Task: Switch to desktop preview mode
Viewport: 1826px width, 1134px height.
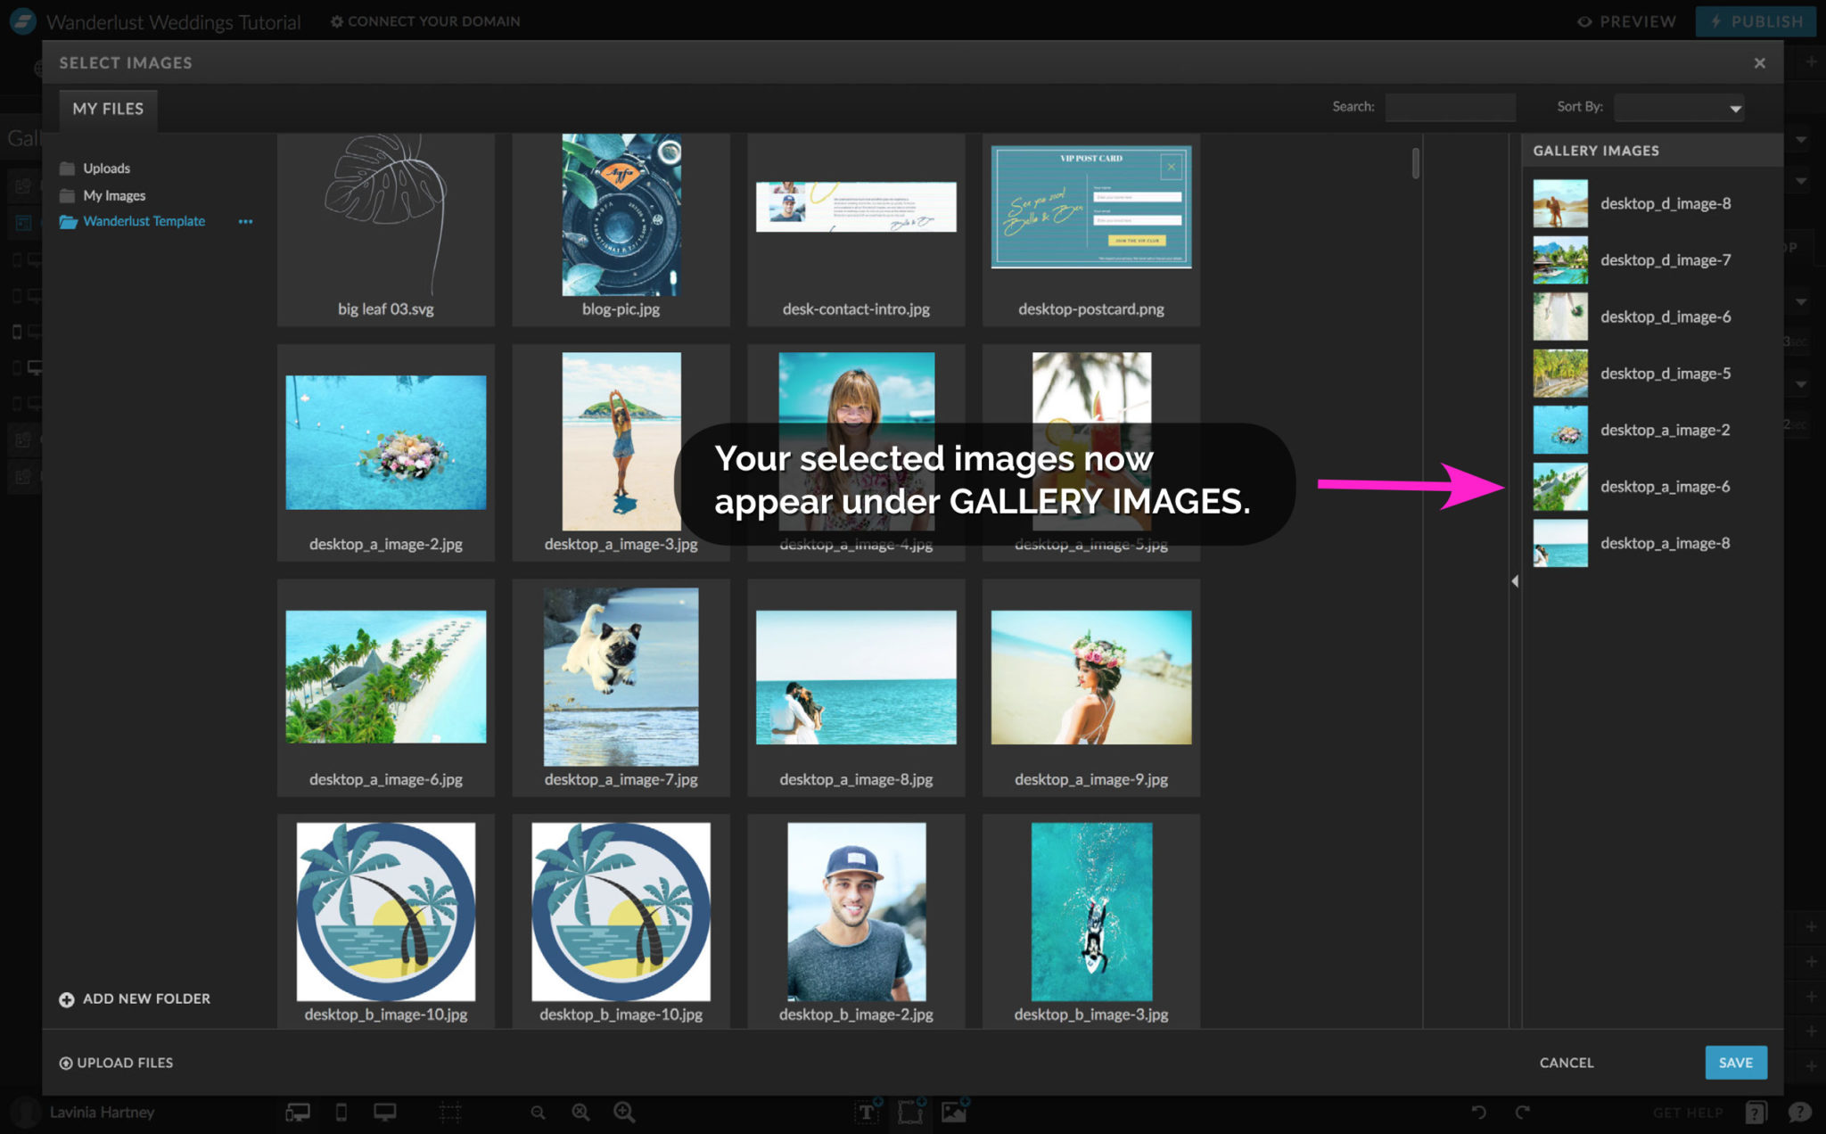Action: coord(384,1112)
